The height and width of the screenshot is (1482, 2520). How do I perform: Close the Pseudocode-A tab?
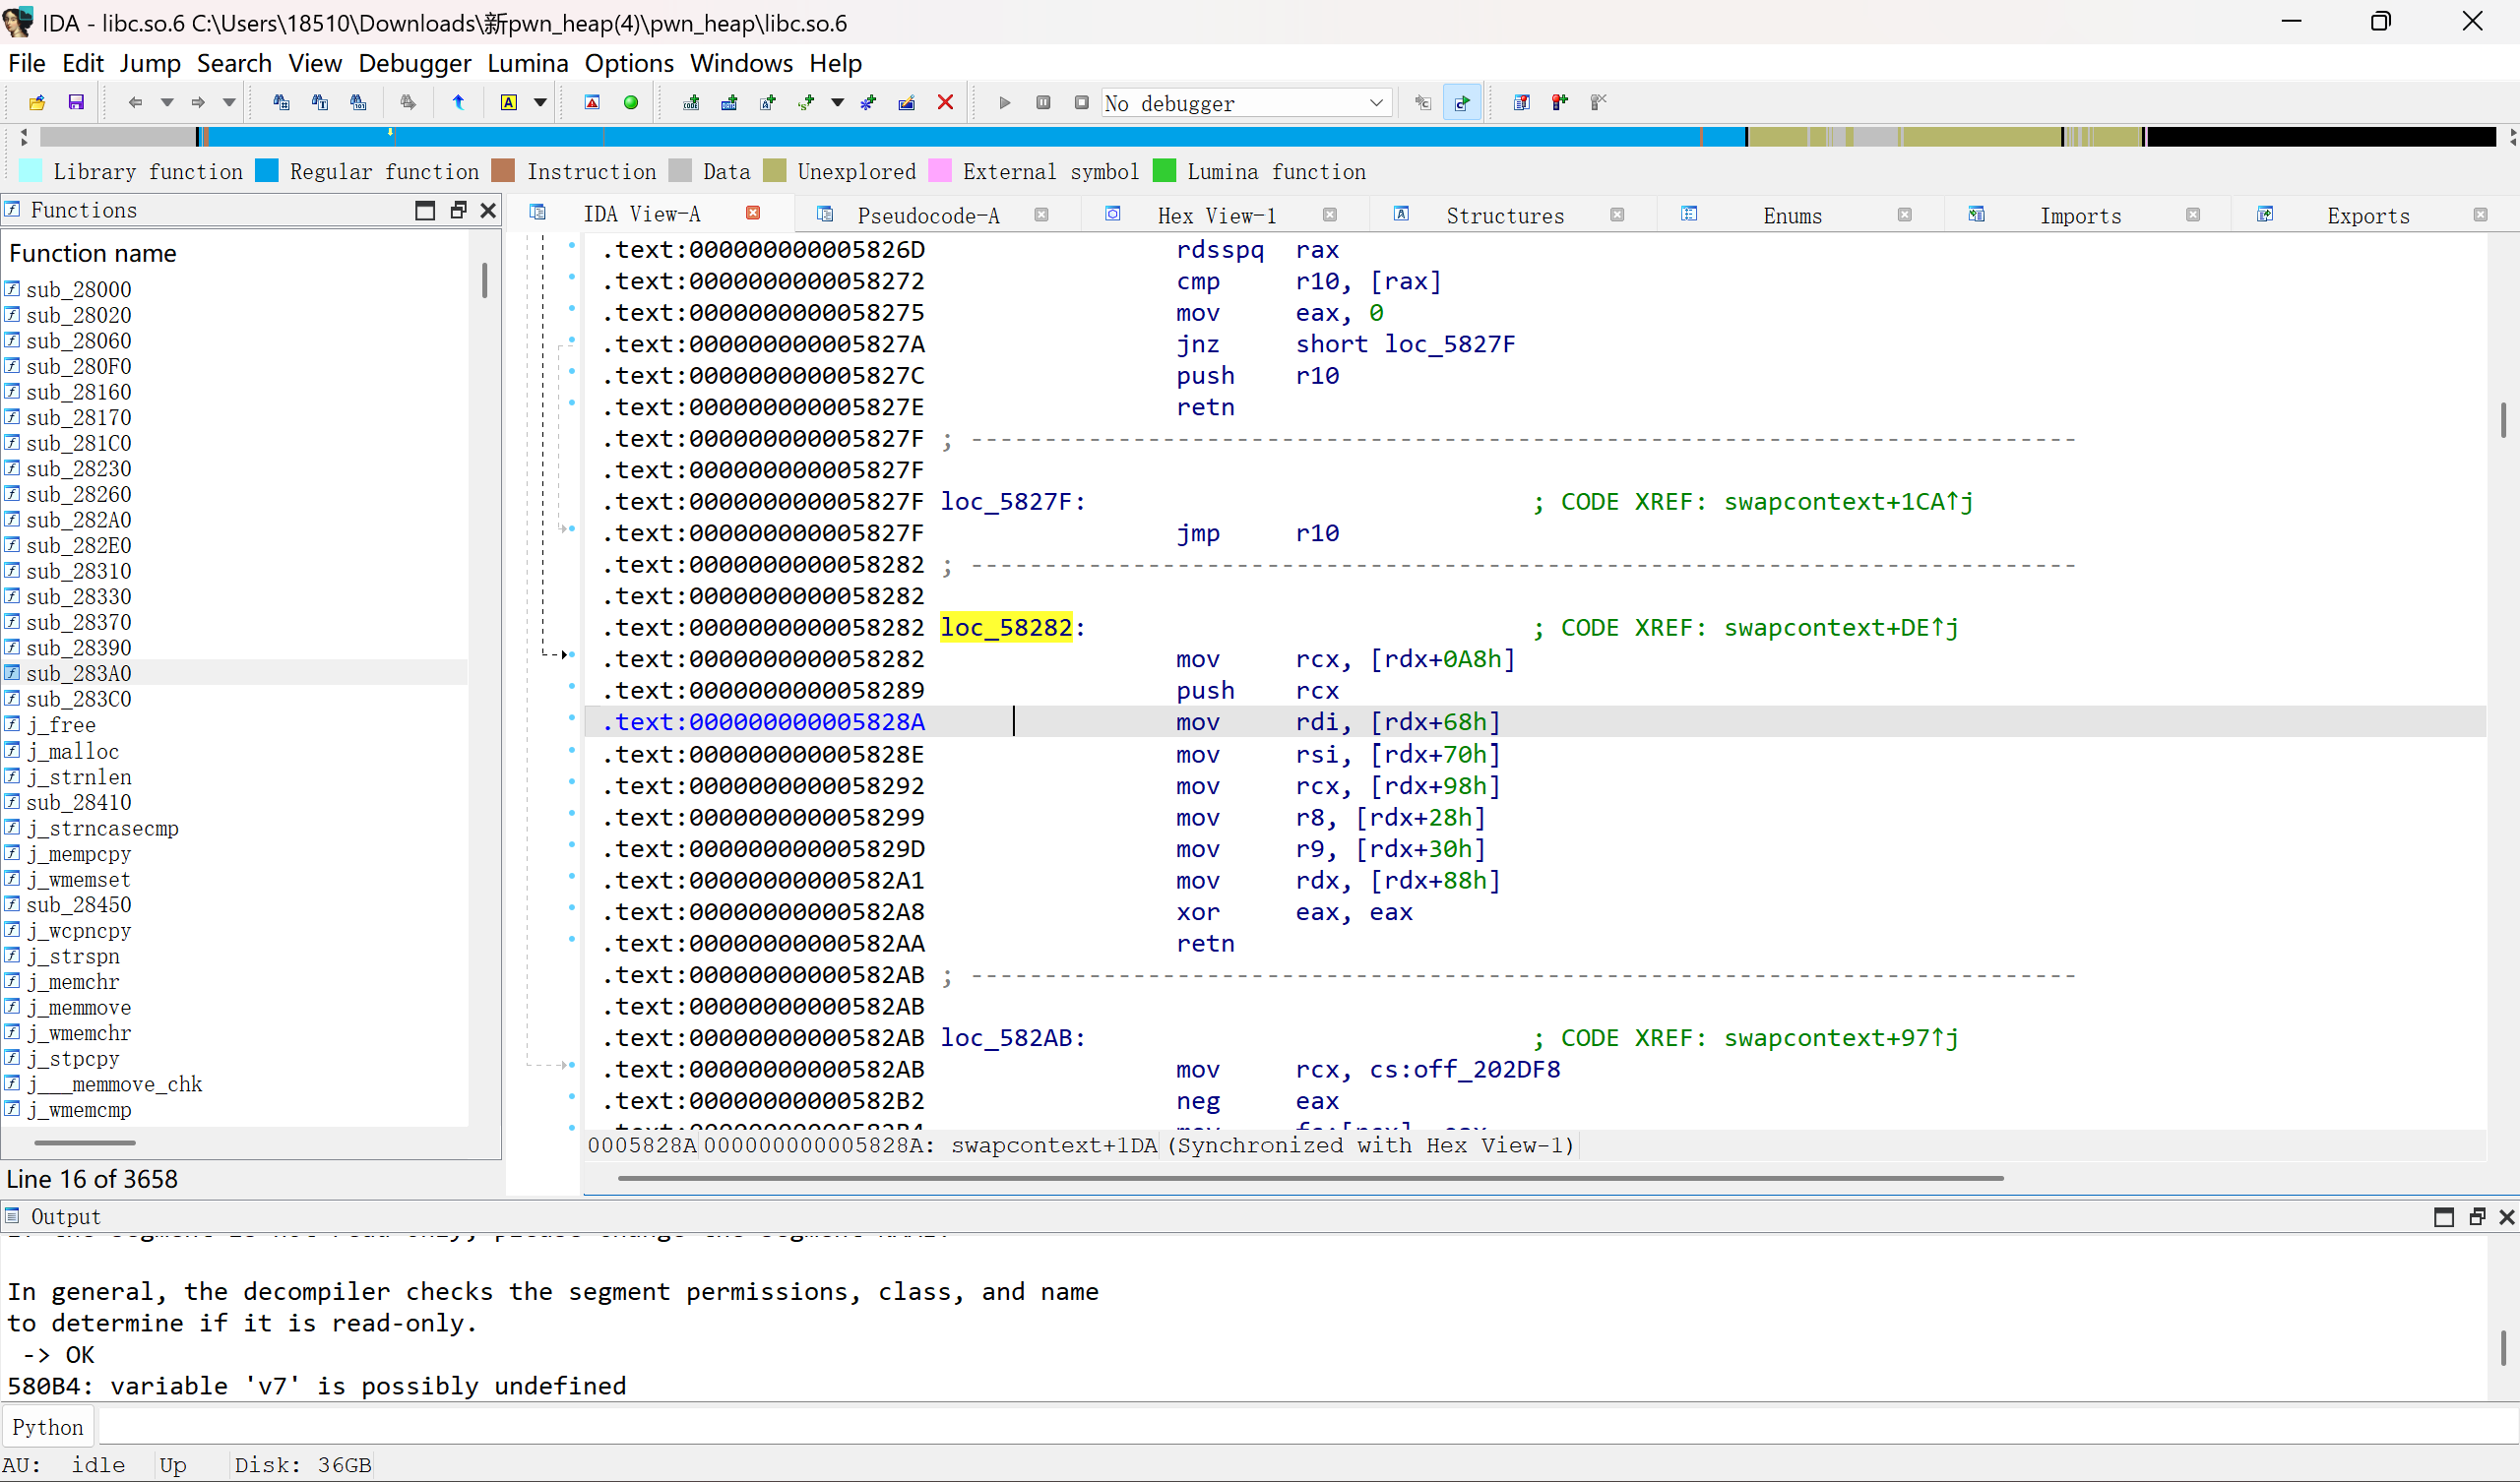click(x=1041, y=214)
